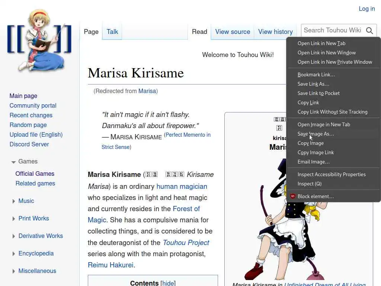381x286 pixels.
Task: Open Recent changes link
Action: click(x=31, y=115)
